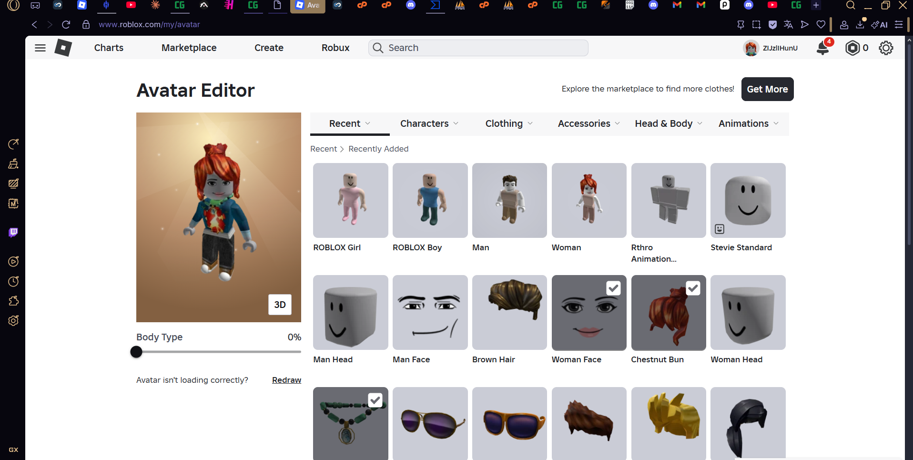Open browser settings gear in sidebar
This screenshot has height=460, width=913.
point(13,321)
